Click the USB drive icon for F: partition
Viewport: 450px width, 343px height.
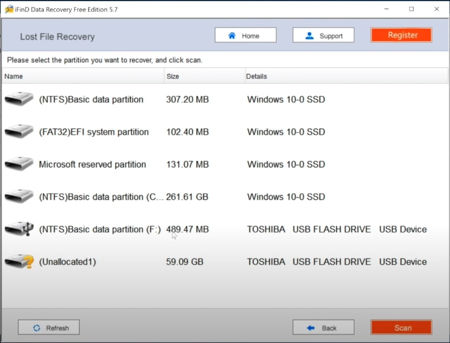19,230
